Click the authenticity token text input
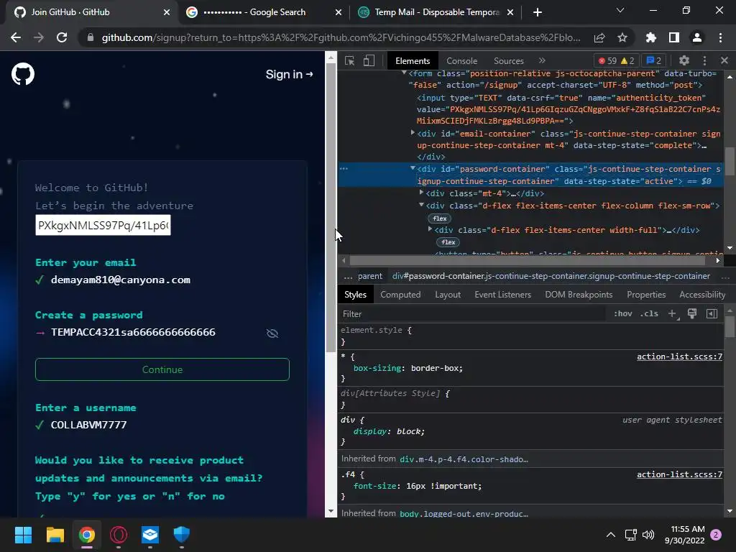 pyautogui.click(x=103, y=225)
